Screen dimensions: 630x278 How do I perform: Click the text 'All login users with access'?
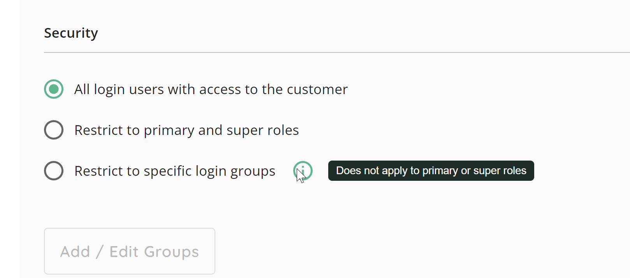pos(211,89)
